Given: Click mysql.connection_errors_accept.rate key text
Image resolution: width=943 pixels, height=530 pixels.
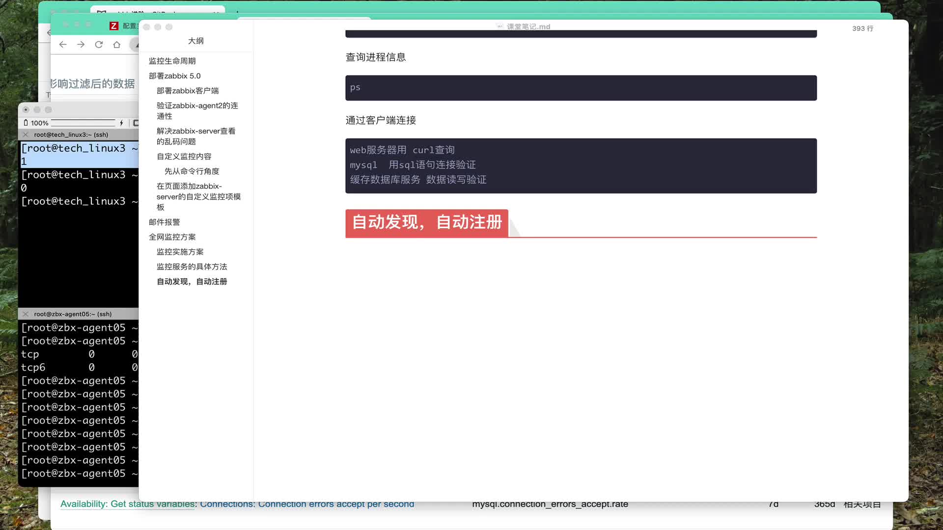Looking at the screenshot, I should (x=550, y=504).
